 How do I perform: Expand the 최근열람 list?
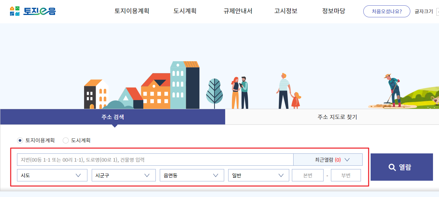[x=328, y=159]
